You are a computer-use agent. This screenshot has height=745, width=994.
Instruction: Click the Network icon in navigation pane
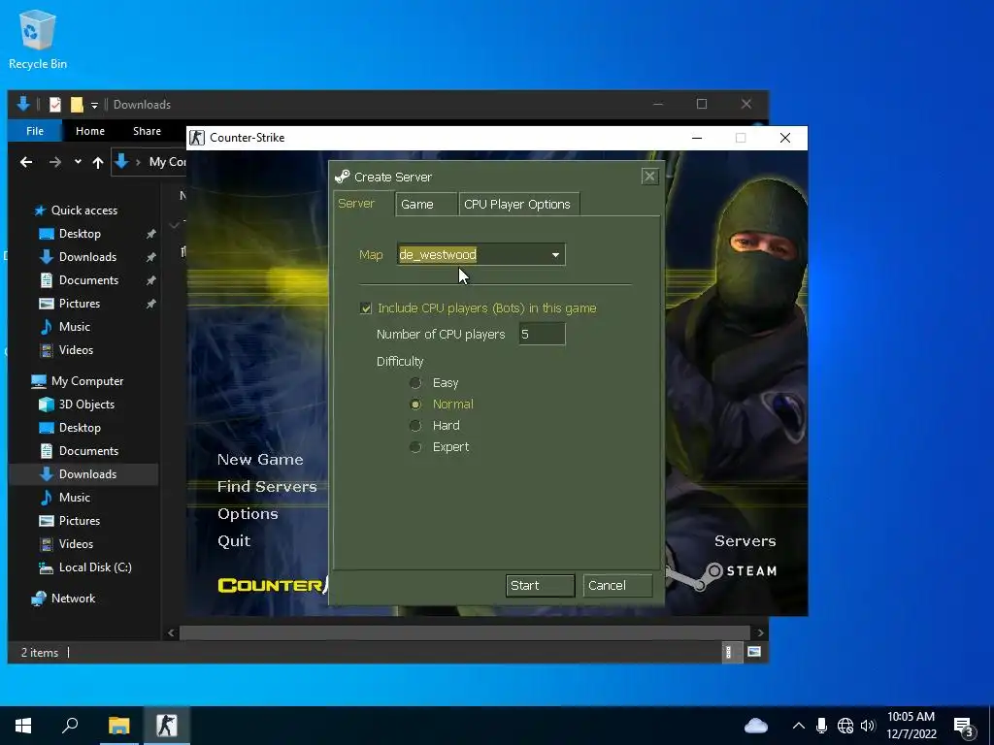pyautogui.click(x=39, y=599)
